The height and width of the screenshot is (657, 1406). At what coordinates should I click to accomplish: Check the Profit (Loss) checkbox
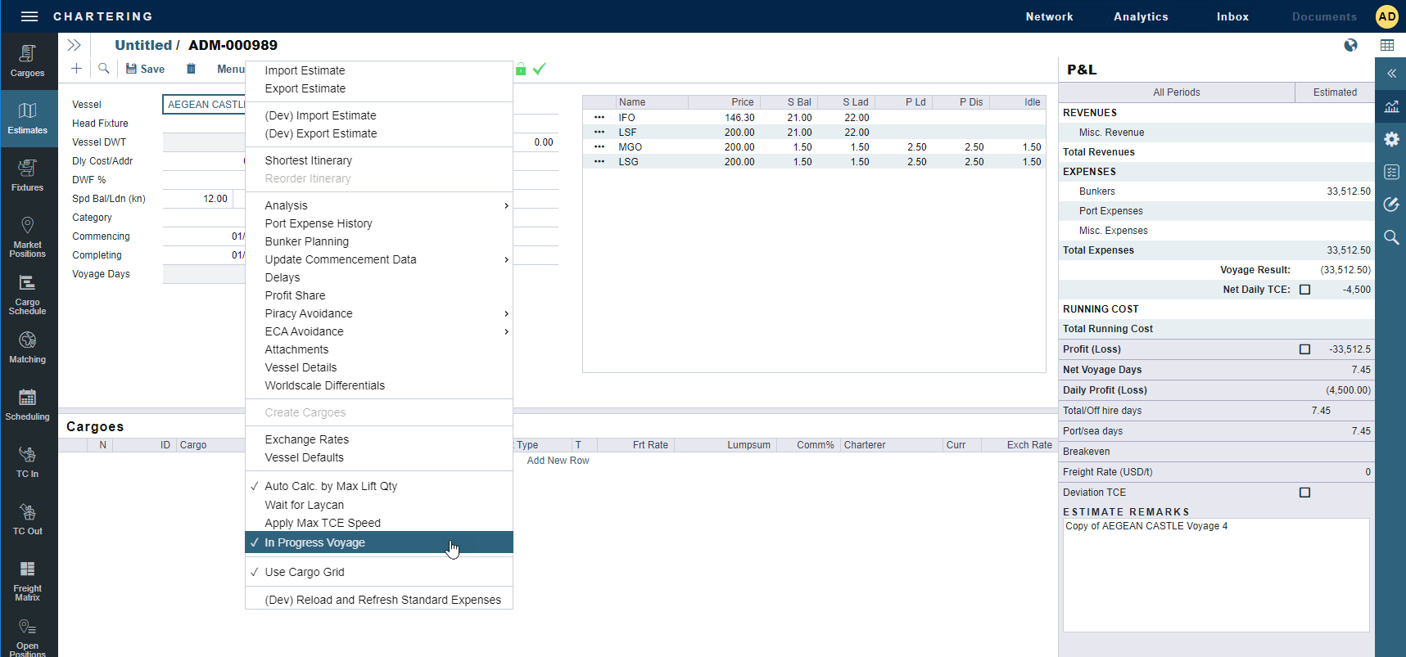pos(1305,349)
